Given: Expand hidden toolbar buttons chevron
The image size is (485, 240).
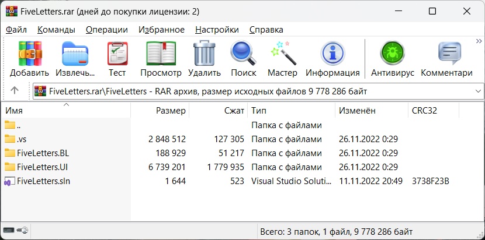Looking at the screenshot, I should click(479, 41).
